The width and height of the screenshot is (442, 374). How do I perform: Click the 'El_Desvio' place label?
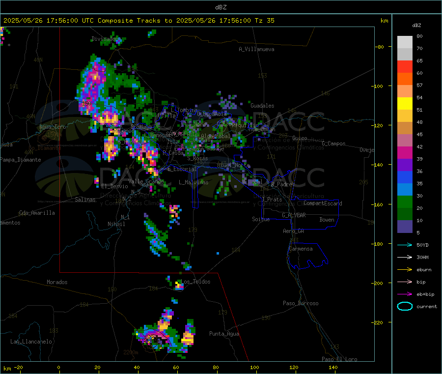114,186
